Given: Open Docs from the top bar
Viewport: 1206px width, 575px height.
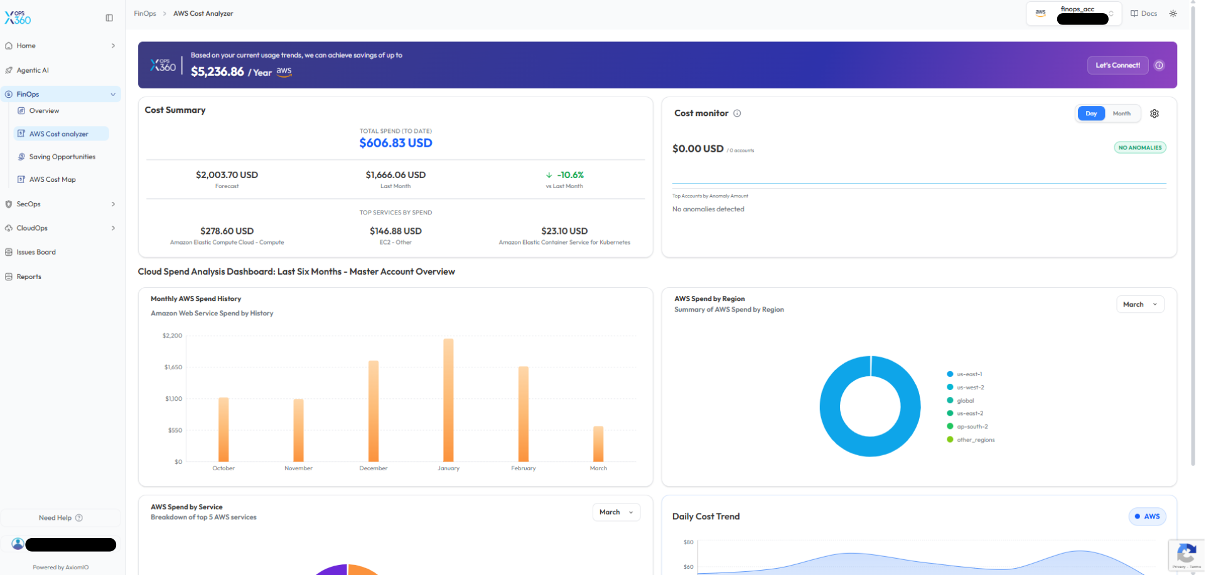Looking at the screenshot, I should pos(1143,14).
